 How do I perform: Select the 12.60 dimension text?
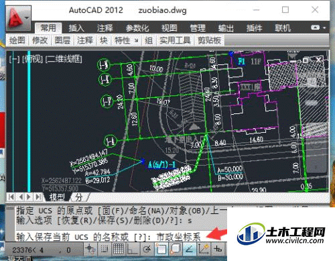(x=134, y=119)
